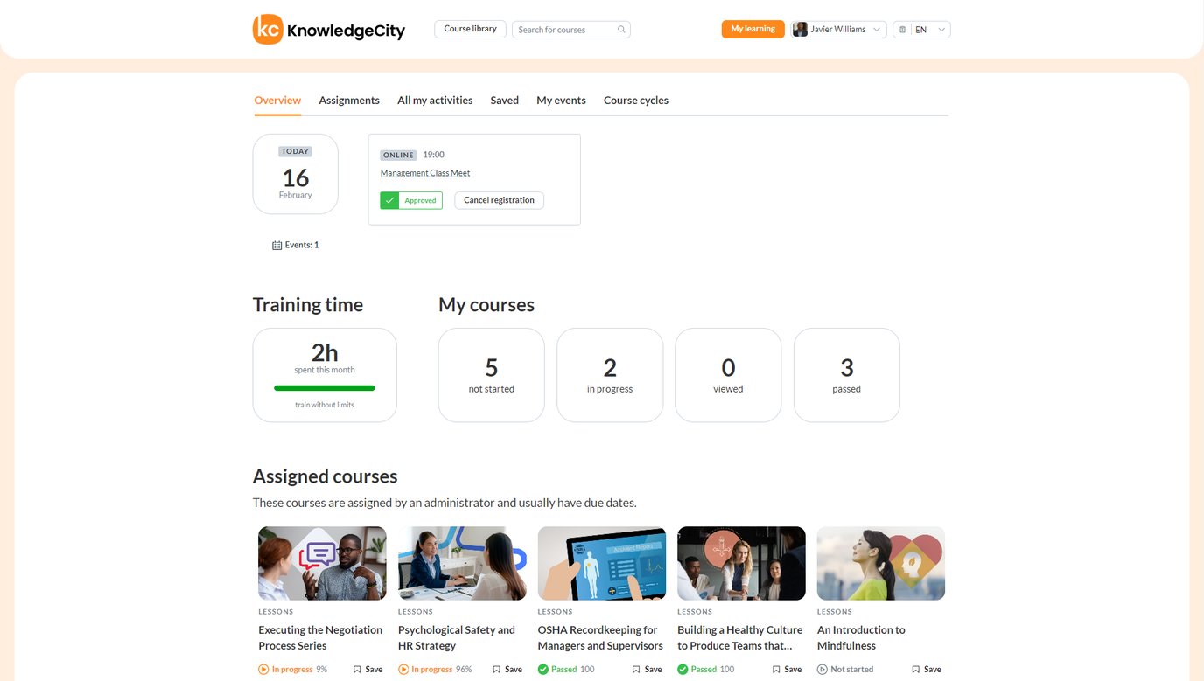Open the course search field magnifier icon
Viewport: 1204px width, 681px height.
621,29
